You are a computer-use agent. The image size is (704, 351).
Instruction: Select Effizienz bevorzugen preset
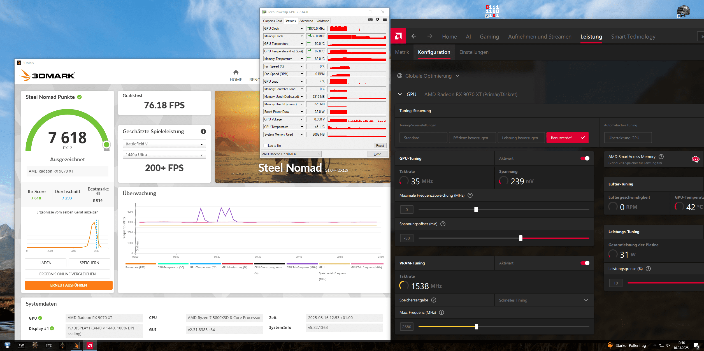[x=472, y=138]
